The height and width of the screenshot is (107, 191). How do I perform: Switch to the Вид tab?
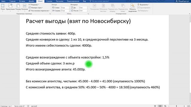[x=84, y=1]
